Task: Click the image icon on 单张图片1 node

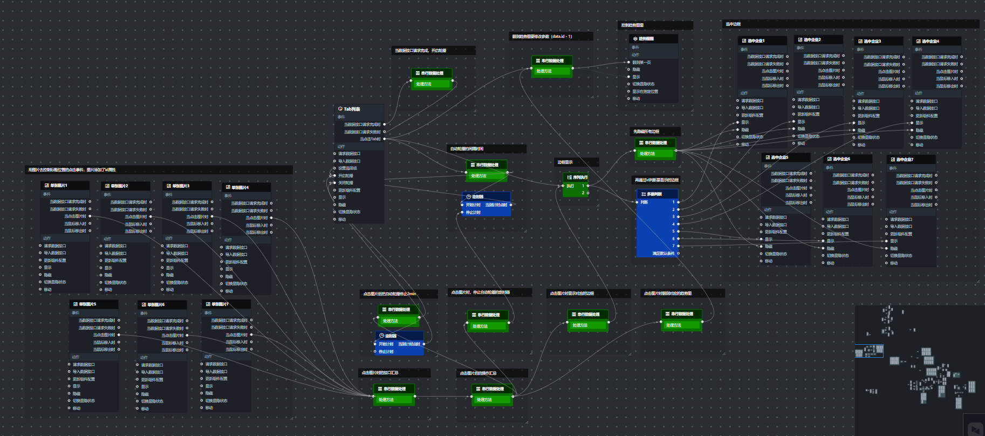Action: (x=47, y=185)
